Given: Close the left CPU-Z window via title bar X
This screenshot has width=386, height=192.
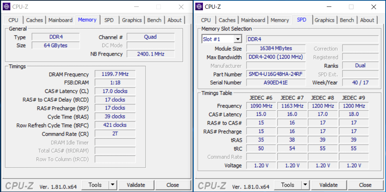Looking at the screenshot, I should 181,7.
